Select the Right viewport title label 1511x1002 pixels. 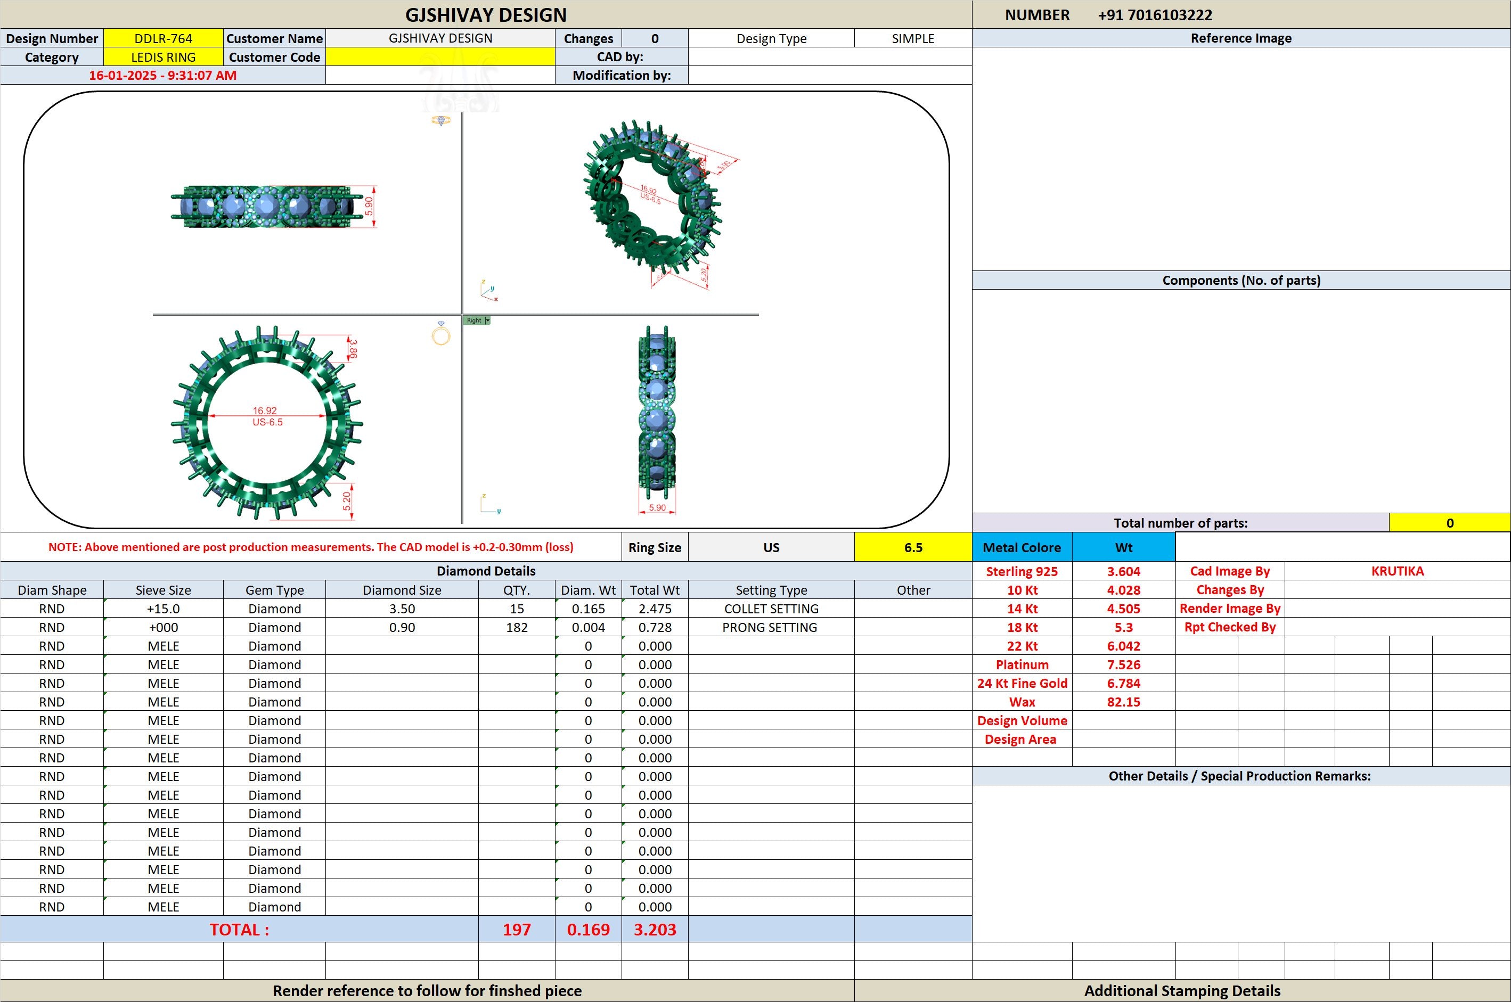(x=473, y=320)
